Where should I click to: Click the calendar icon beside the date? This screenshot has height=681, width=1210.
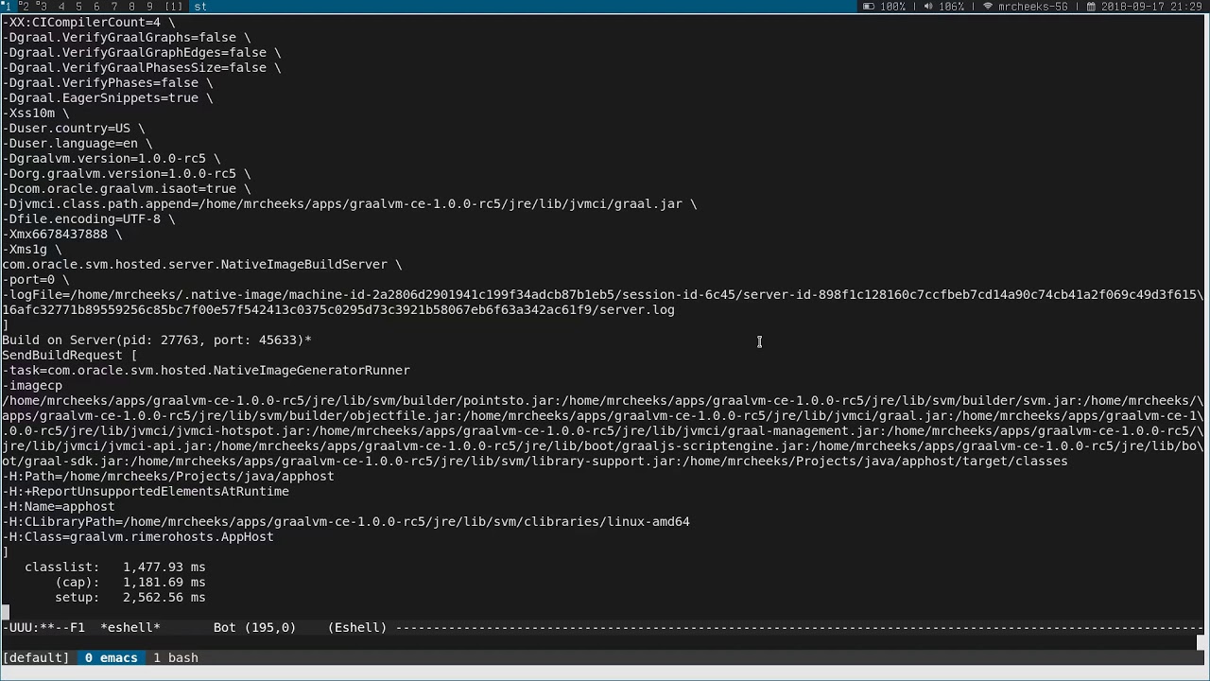1091,7
